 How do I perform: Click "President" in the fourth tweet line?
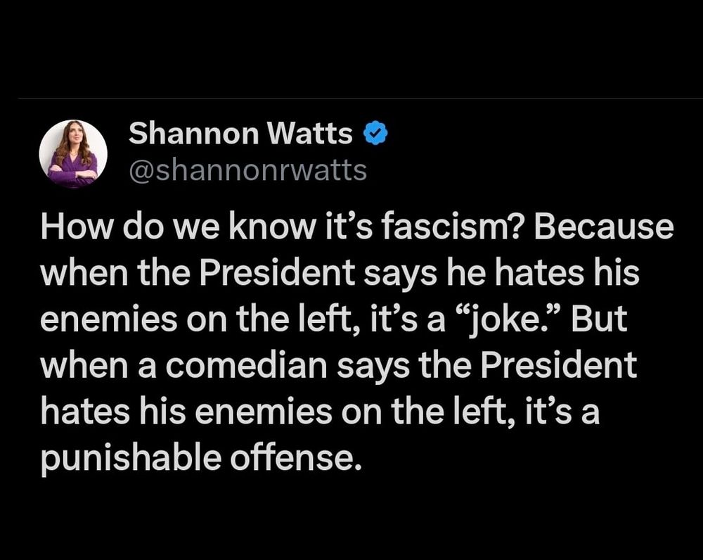(x=559, y=364)
